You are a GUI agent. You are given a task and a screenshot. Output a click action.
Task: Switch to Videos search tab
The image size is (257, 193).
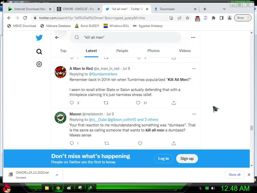185,51
